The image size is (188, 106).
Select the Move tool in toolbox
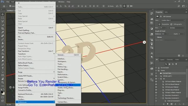coord(3,14)
